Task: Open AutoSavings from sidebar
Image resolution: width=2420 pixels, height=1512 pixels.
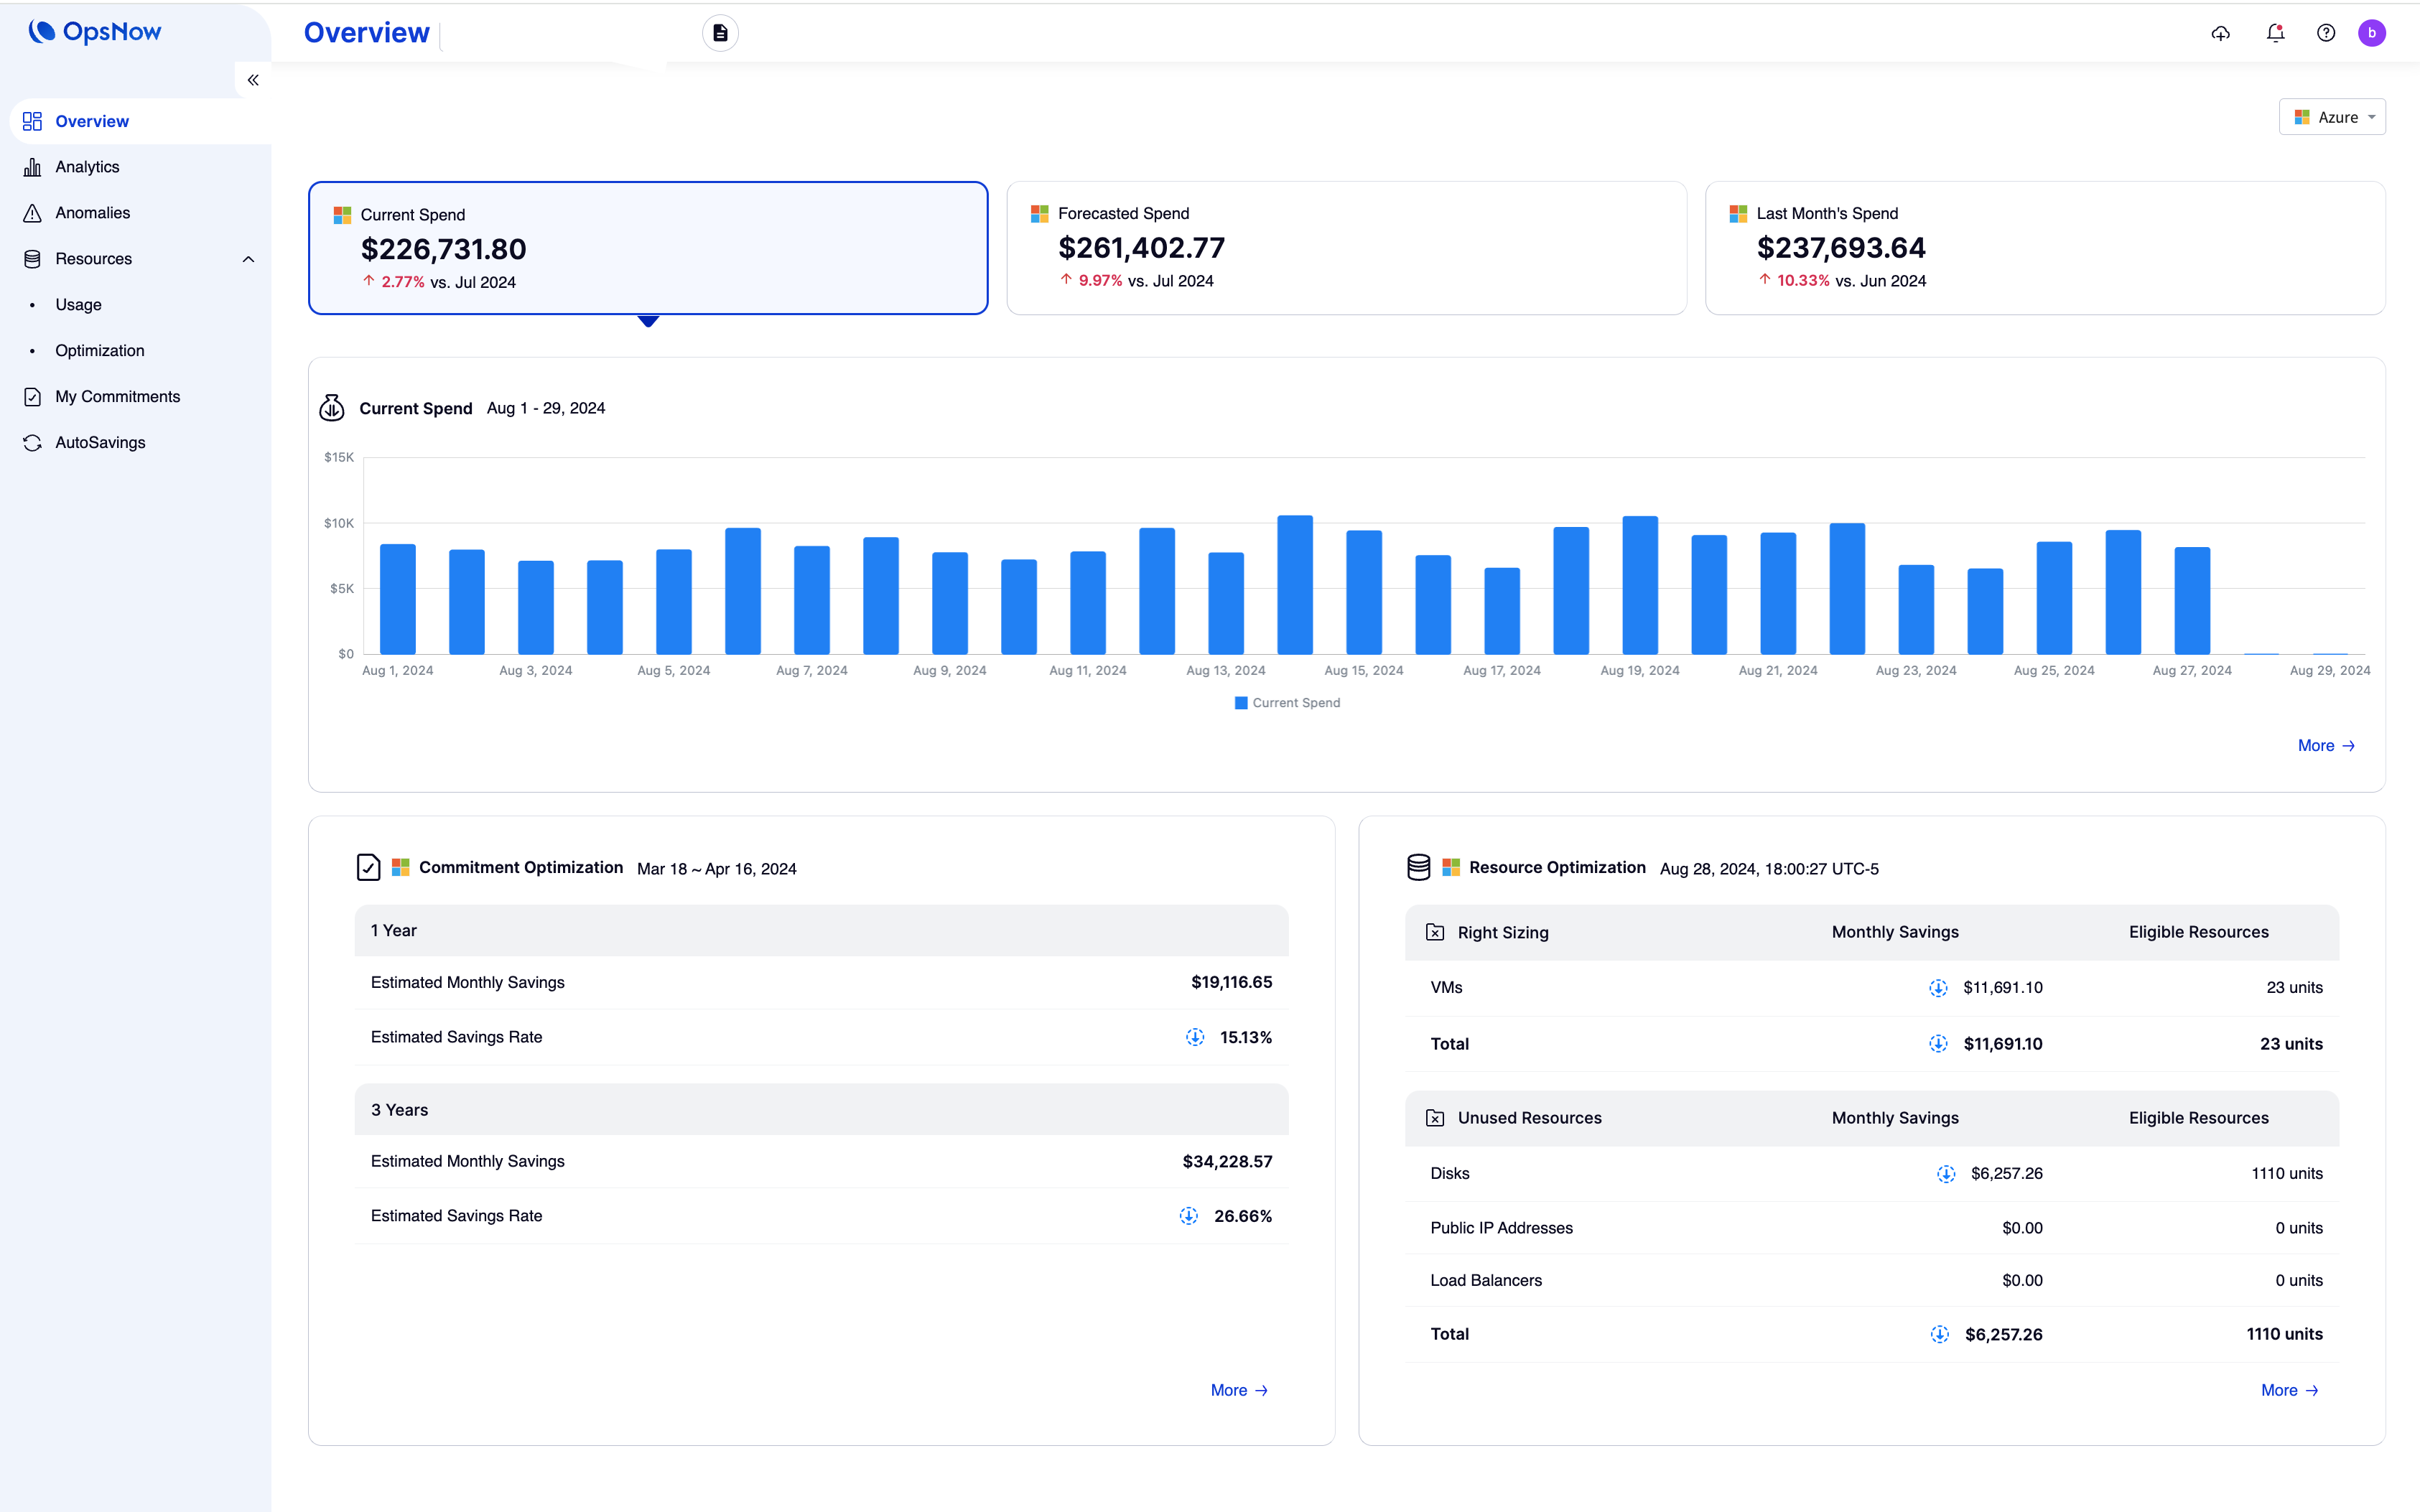Action: point(100,443)
